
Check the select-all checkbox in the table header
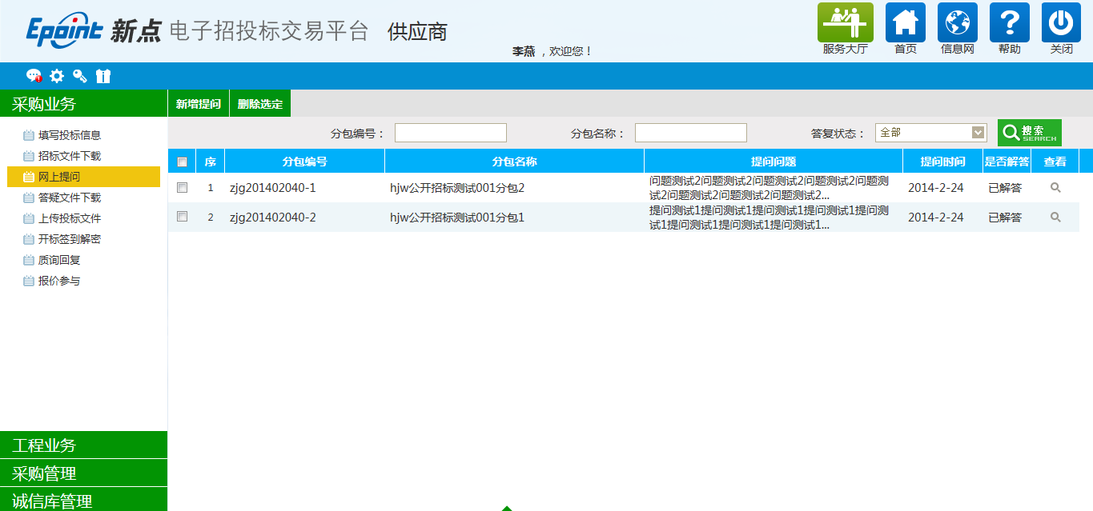tap(182, 161)
